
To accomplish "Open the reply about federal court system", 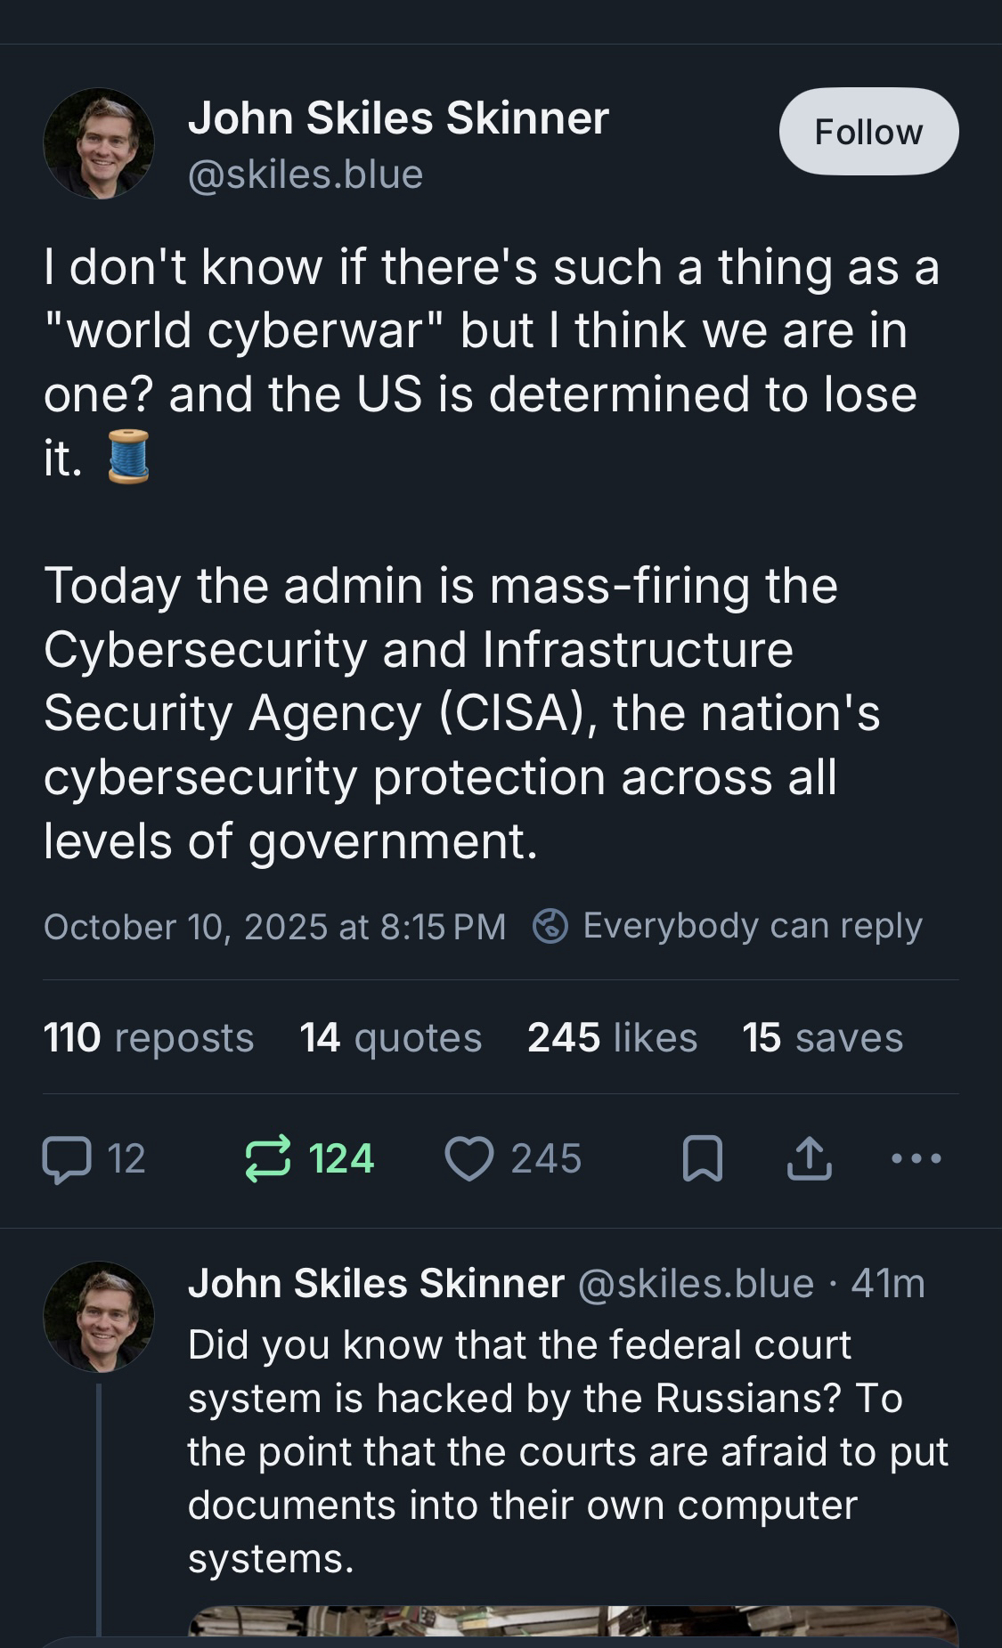I will tap(566, 1451).
